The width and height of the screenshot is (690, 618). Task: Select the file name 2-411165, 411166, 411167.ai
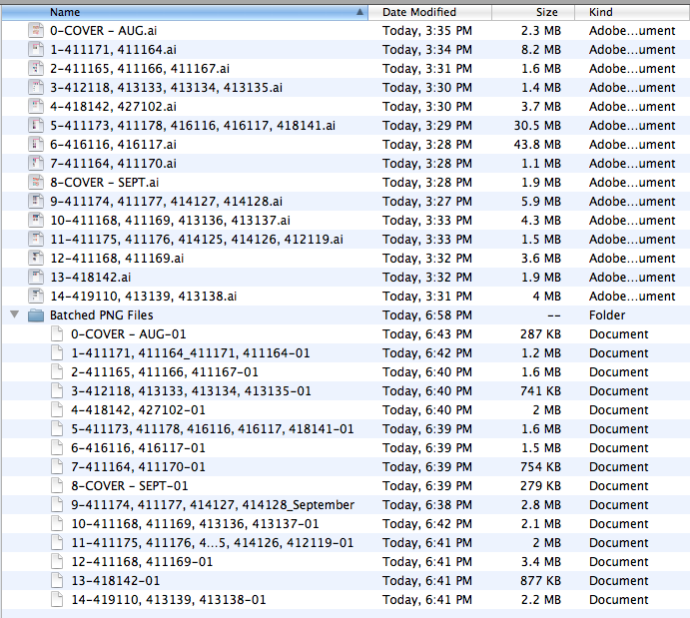140,68
